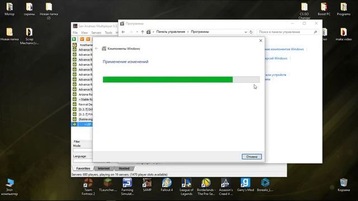The image size is (358, 201).
Task: Open the скрины folder on the desktop
Action: pyautogui.click(x=29, y=9)
